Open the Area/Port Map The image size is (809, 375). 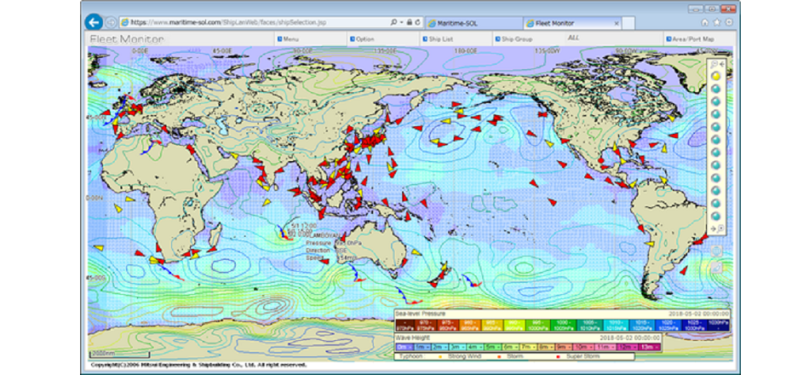[691, 39]
